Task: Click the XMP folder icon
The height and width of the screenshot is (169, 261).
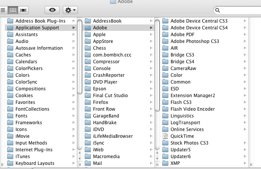Action: click(x=165, y=163)
